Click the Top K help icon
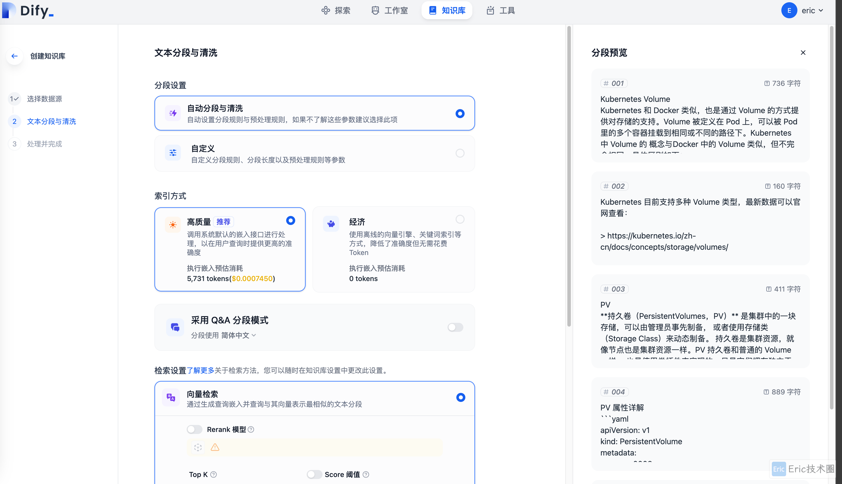 214,475
